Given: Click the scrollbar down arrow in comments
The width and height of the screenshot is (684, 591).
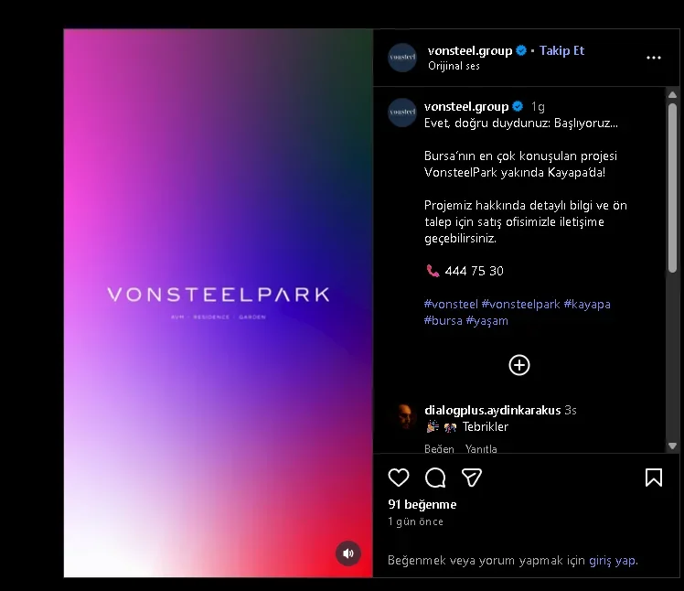Looking at the screenshot, I should tap(672, 446).
